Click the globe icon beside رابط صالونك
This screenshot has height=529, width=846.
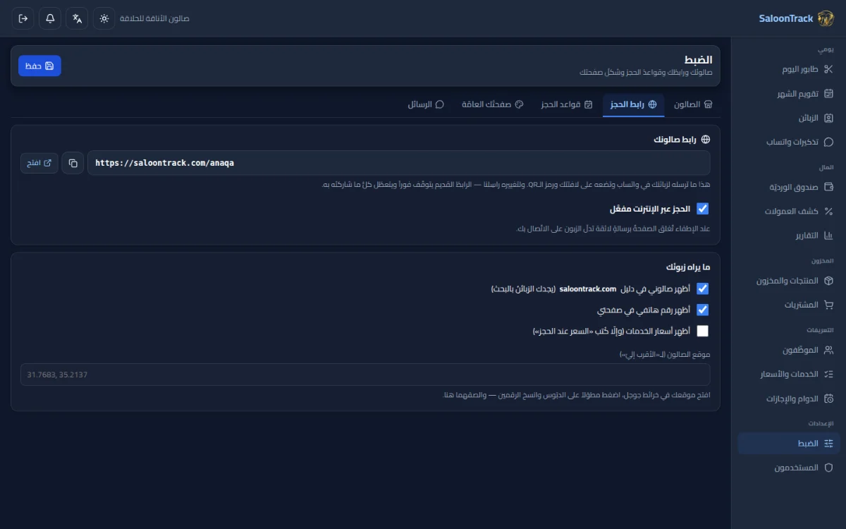click(705, 140)
